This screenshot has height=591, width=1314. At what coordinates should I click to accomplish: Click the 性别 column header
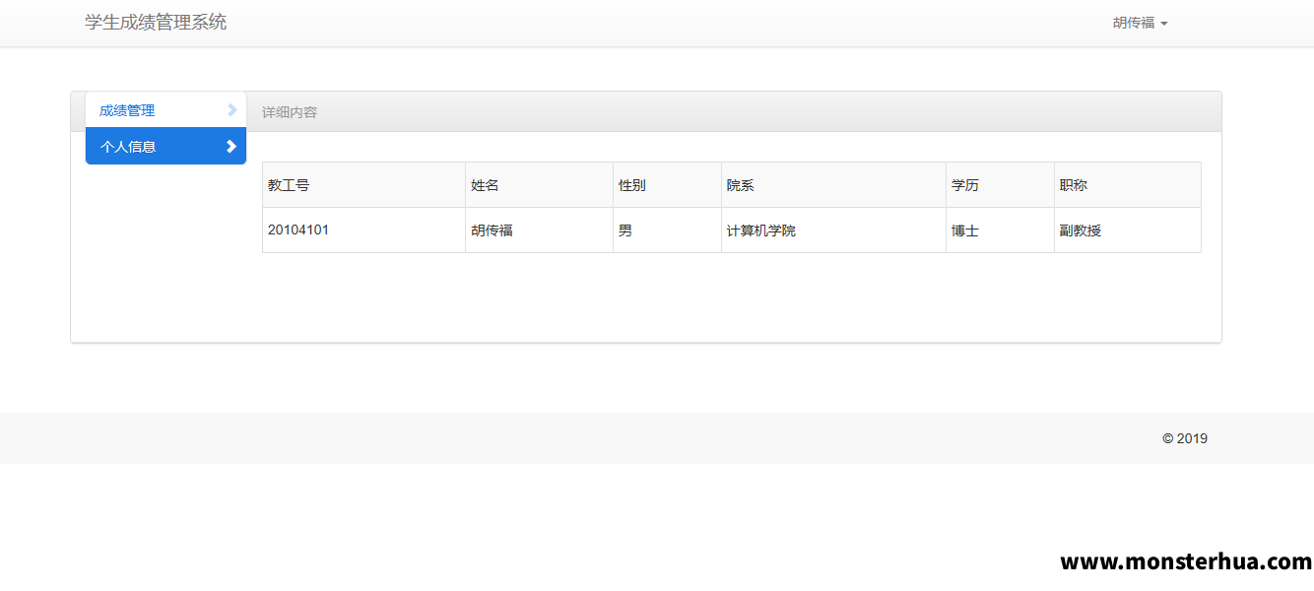click(667, 185)
